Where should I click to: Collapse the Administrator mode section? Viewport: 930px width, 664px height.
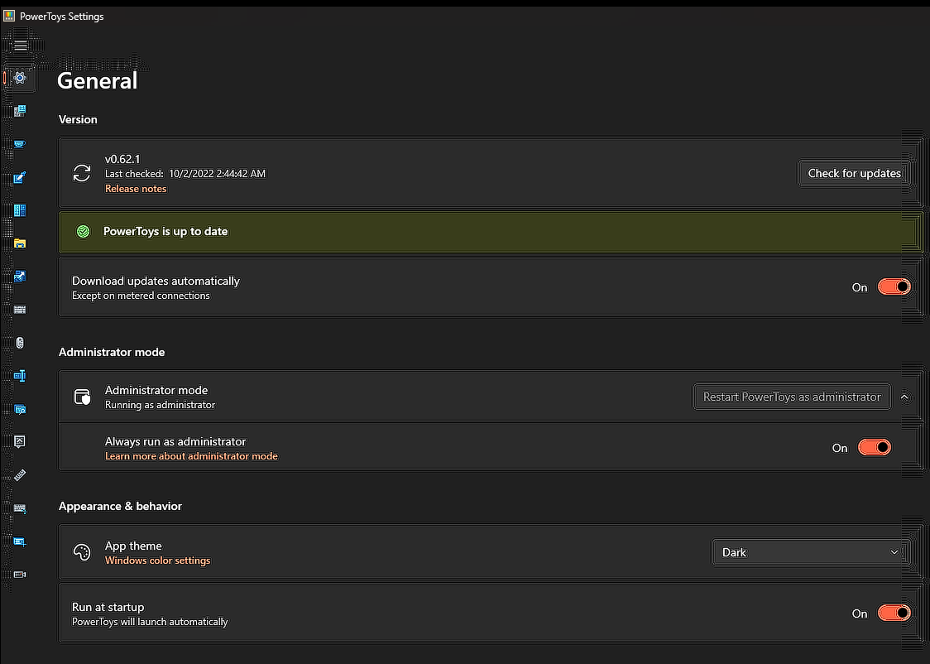coord(904,397)
